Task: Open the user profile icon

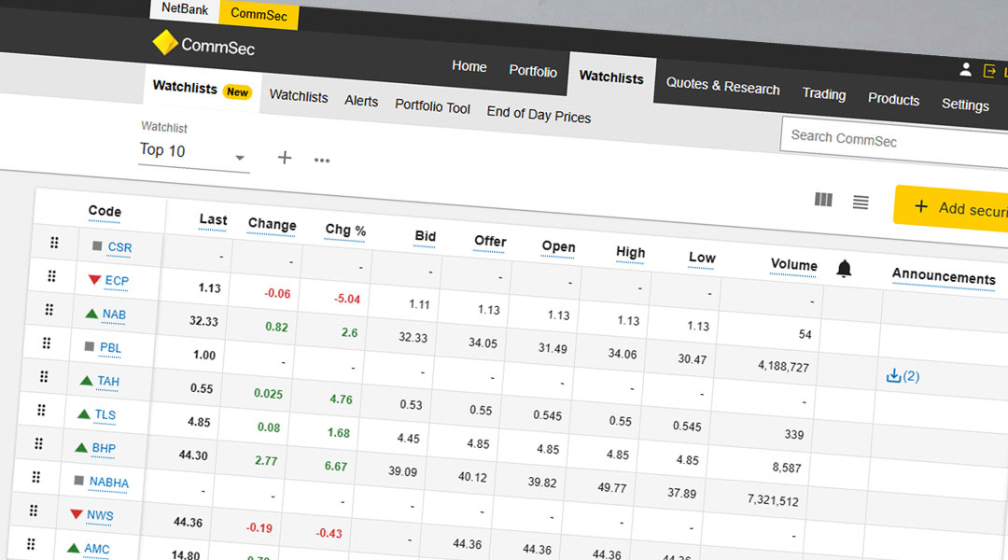Action: tap(965, 69)
